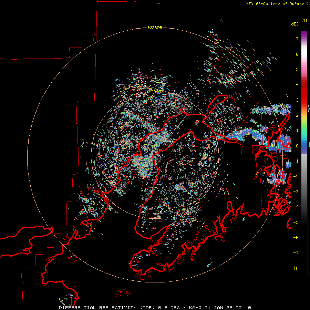Image resolution: width=310 pixels, height=310 pixels.
Task: Click the 1 value on the color scale
Action: (297, 131)
